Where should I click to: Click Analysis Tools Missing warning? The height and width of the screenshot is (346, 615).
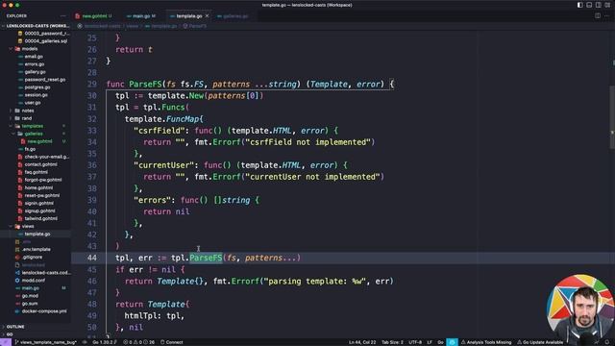pos(486,342)
